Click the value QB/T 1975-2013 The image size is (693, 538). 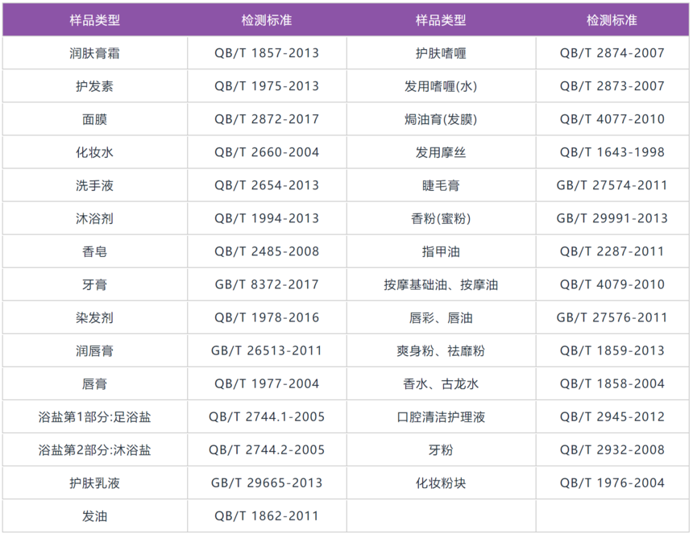pyautogui.click(x=267, y=86)
